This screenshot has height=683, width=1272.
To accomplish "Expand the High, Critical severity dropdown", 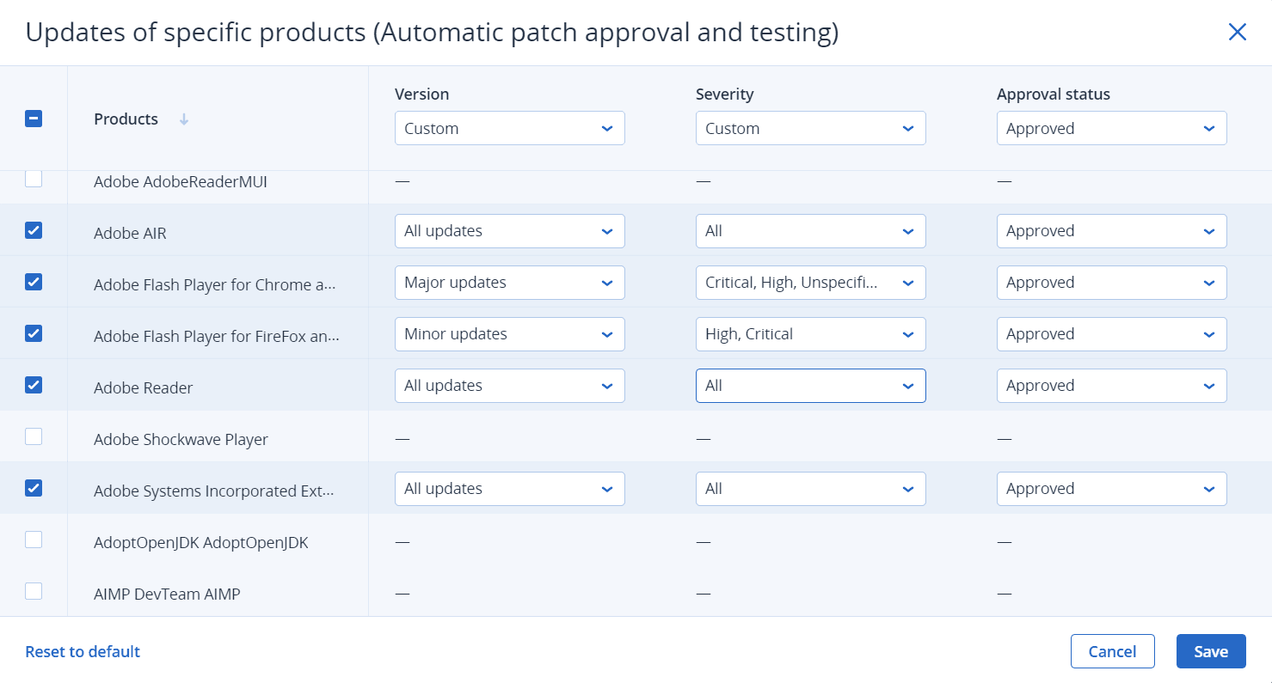I will (x=810, y=334).
